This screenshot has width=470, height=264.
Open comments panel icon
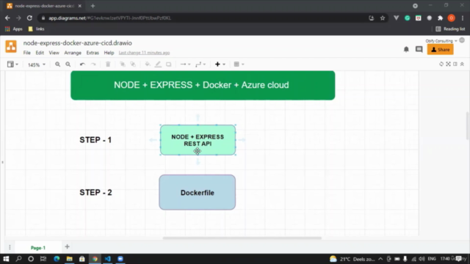419,49
